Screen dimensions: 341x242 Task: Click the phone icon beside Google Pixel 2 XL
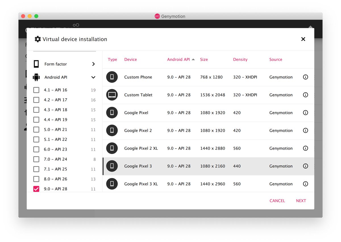tap(112, 148)
